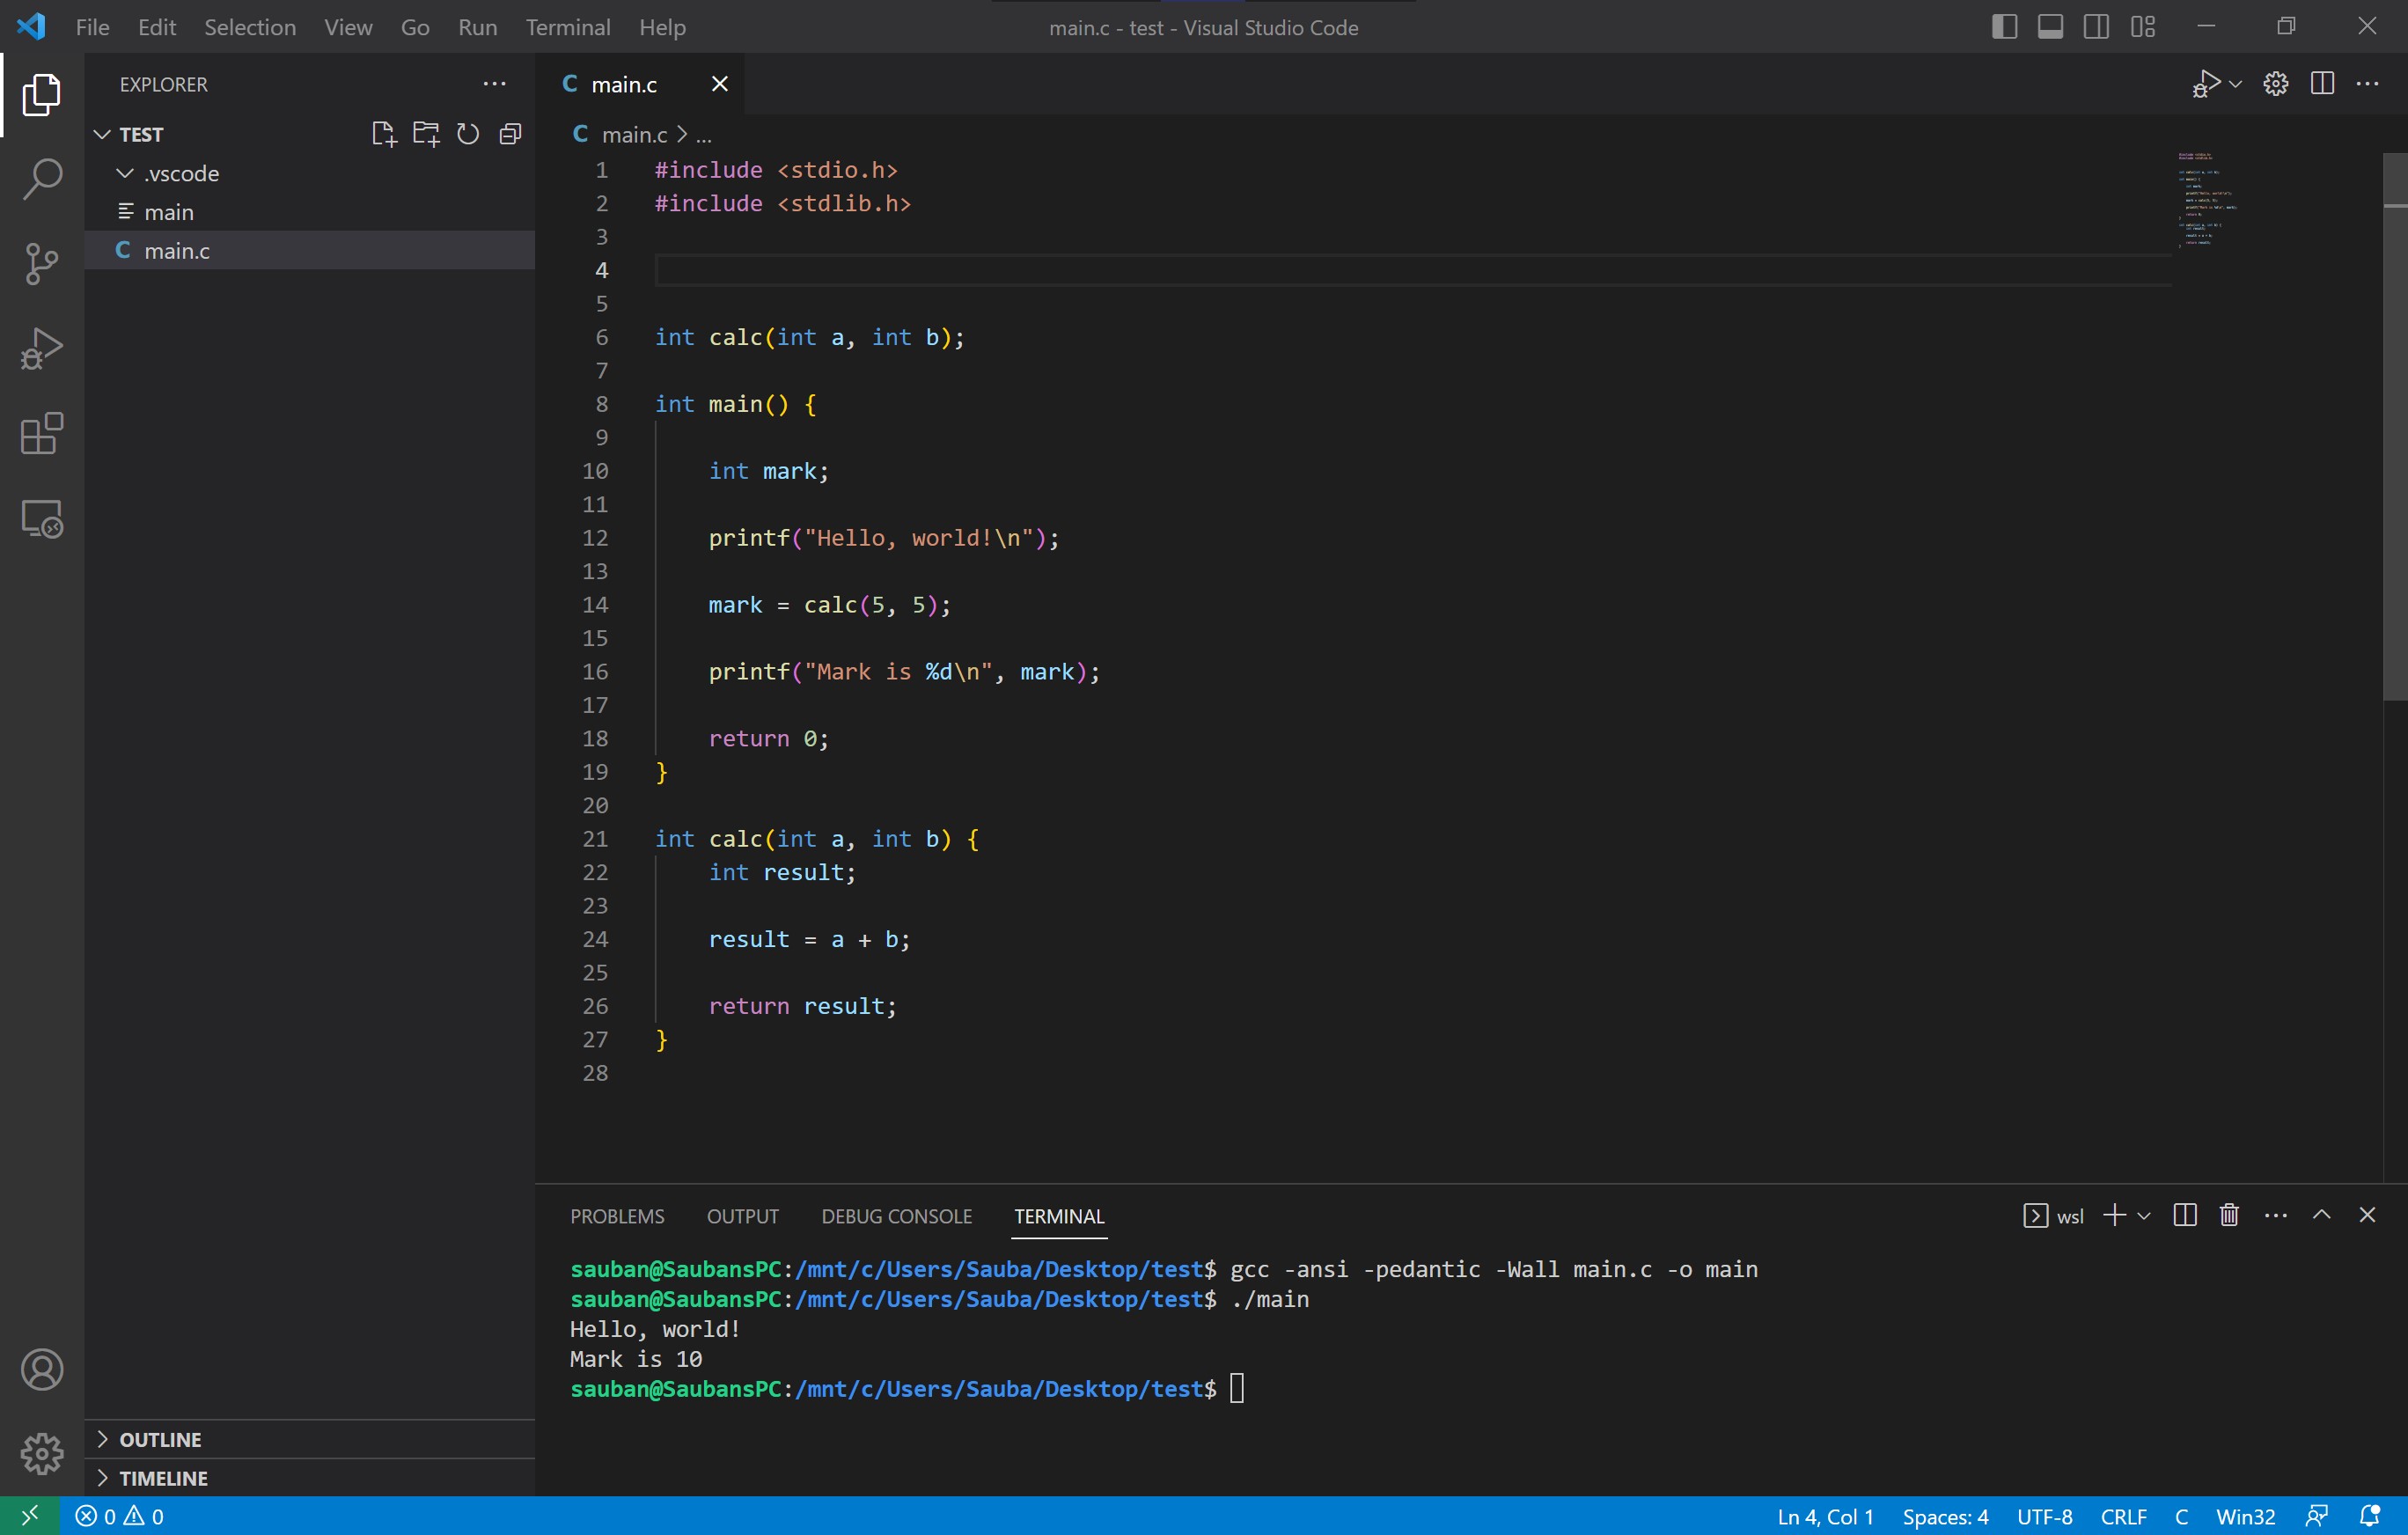The width and height of the screenshot is (2408, 1535).
Task: Click Ln 4, Col 1 in status bar
Action: pos(1825,1516)
